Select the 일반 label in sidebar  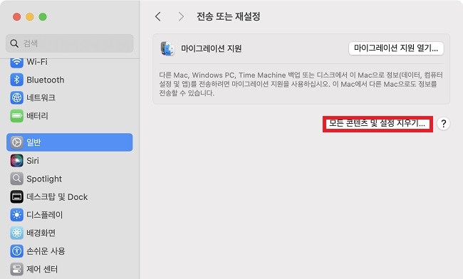[33, 142]
